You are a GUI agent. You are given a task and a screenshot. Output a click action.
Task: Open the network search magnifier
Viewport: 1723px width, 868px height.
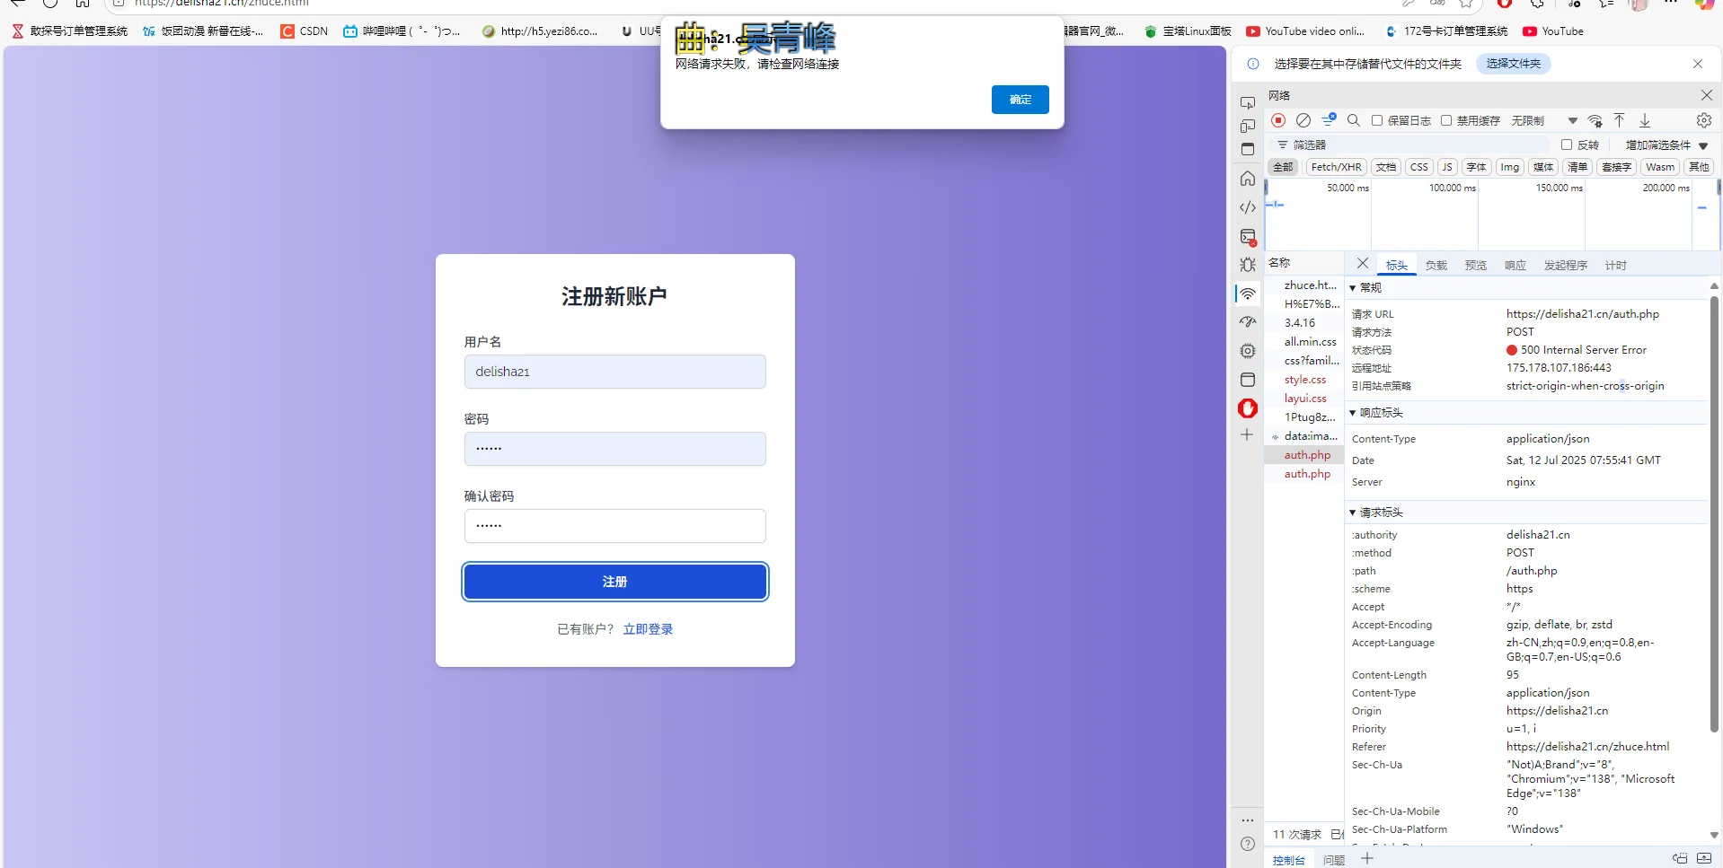coord(1353,120)
